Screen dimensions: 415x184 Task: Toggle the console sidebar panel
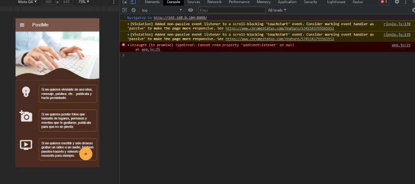point(125,10)
